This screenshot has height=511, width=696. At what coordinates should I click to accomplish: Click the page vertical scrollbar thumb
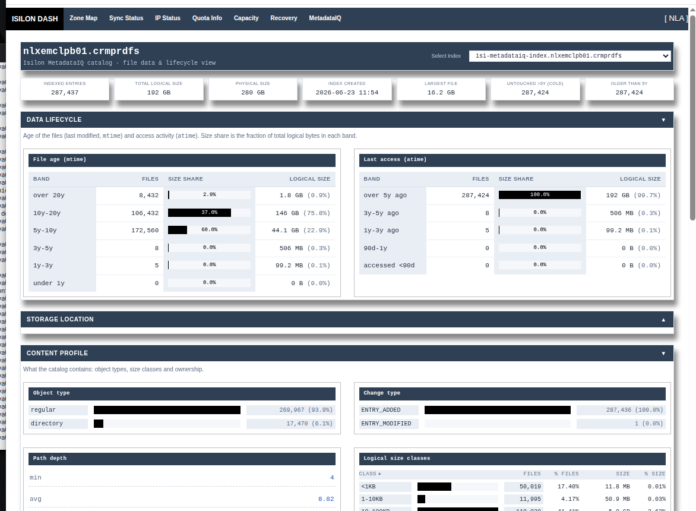pyautogui.click(x=692, y=118)
